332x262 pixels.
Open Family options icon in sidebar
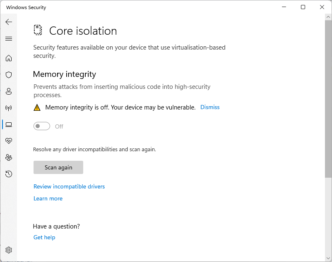tap(9, 157)
